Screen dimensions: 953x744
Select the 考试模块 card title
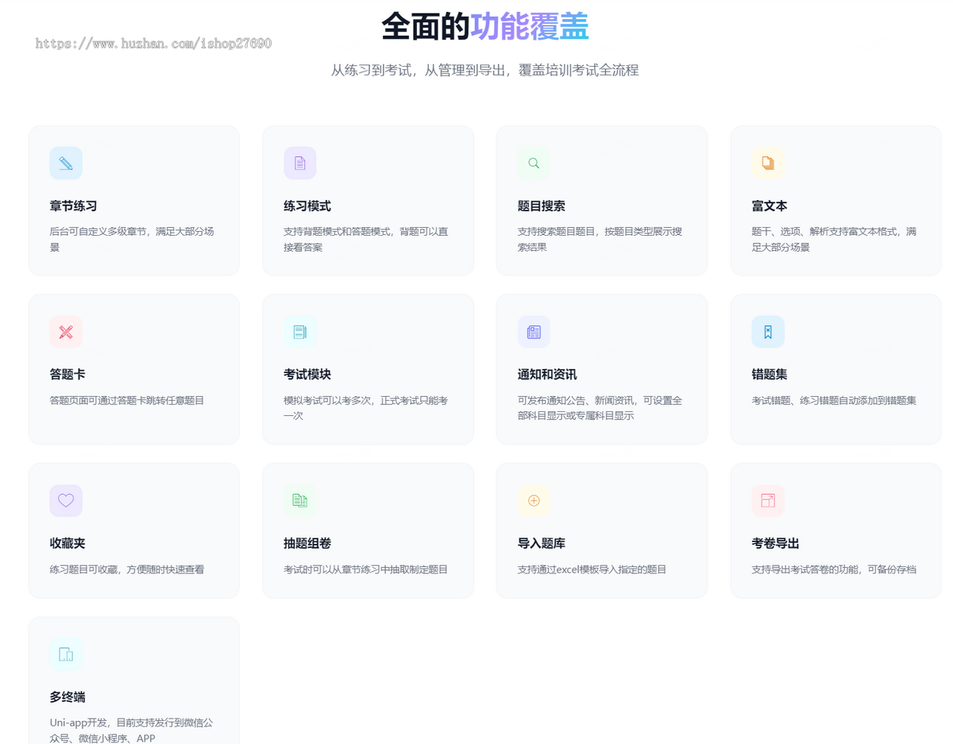pyautogui.click(x=307, y=374)
